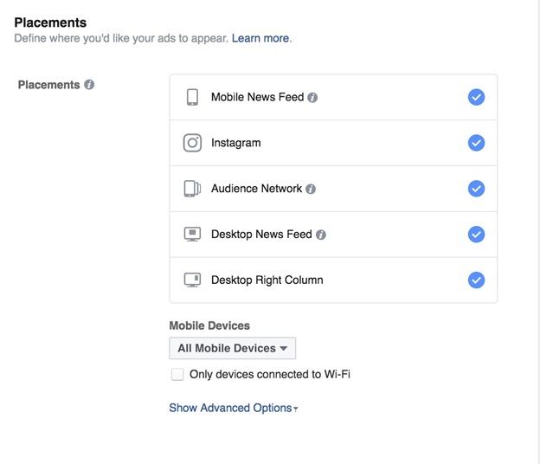Click the Desktop News Feed monitor icon

coord(192,235)
